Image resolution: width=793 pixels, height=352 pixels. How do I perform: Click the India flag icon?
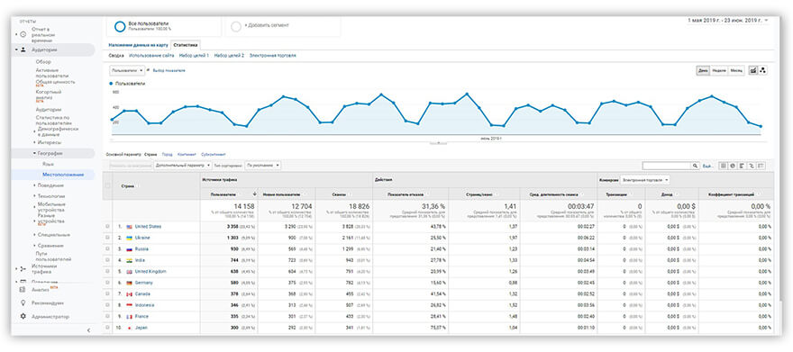[129, 260]
